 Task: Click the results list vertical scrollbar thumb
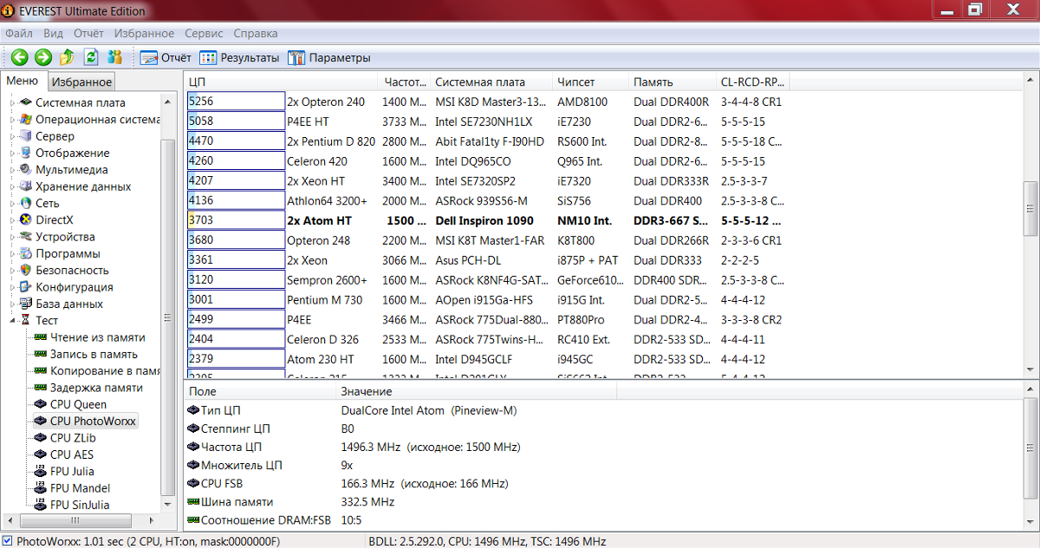[1030, 208]
